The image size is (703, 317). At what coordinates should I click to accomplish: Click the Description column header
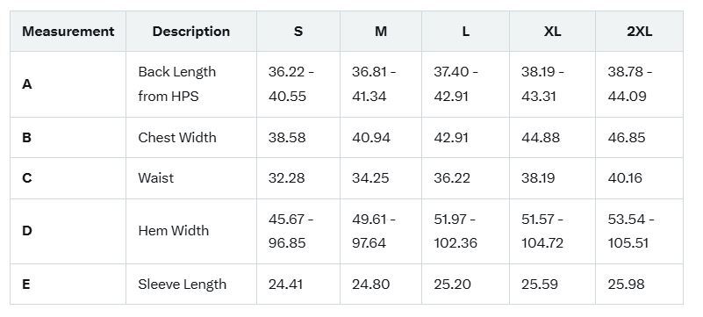point(191,32)
